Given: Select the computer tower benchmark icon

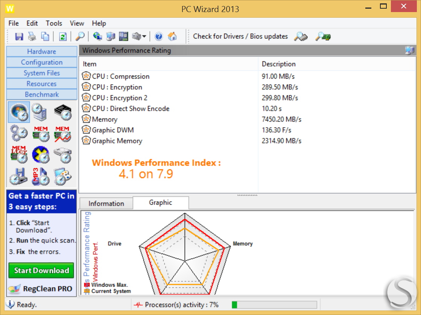Looking at the screenshot, I should 40,112.
